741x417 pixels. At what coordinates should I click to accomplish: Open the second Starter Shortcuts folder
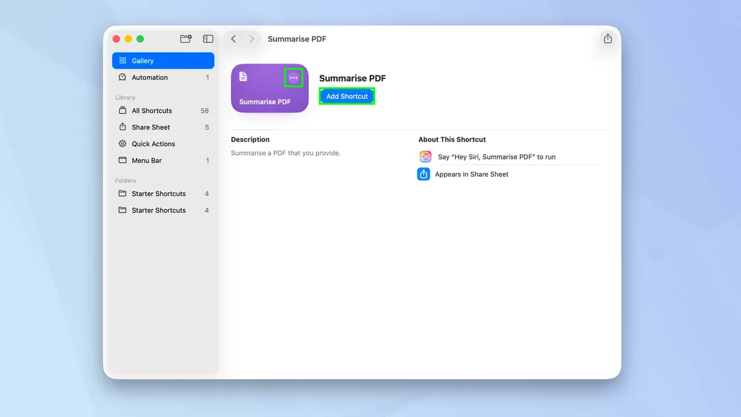pos(158,210)
